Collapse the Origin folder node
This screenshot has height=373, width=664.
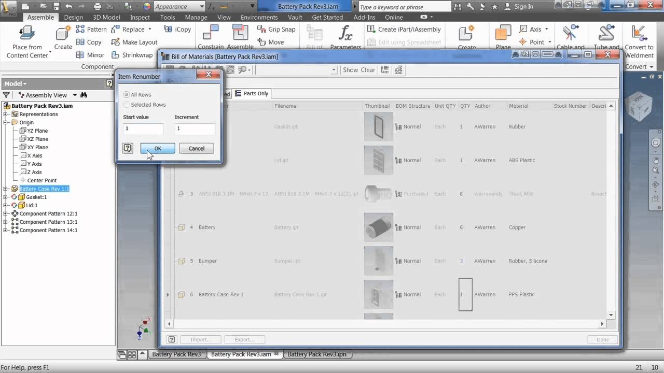click(6, 122)
